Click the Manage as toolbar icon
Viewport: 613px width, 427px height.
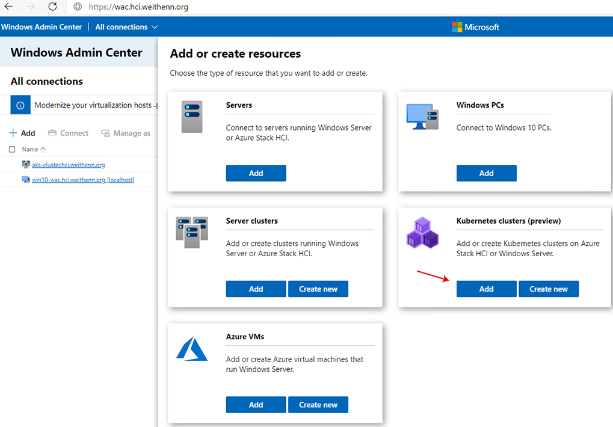(105, 134)
